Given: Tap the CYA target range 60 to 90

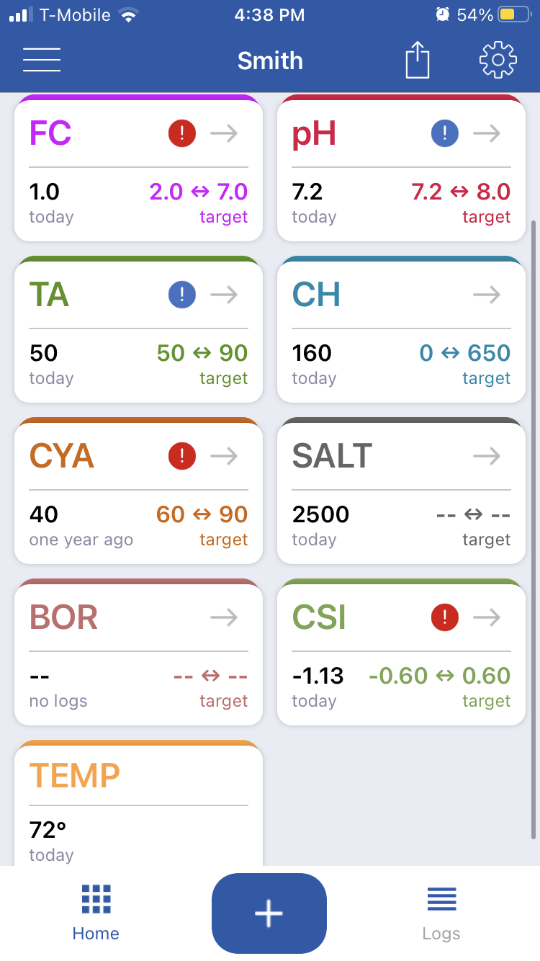Looking at the screenshot, I should [x=202, y=514].
